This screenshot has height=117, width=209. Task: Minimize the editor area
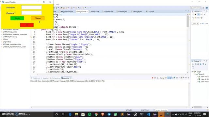[186, 11]
